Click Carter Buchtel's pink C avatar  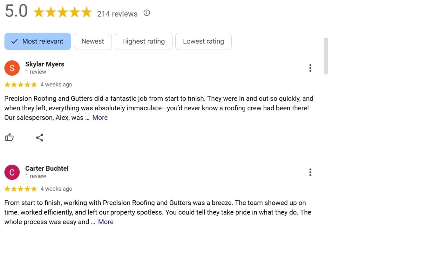pyautogui.click(x=12, y=172)
